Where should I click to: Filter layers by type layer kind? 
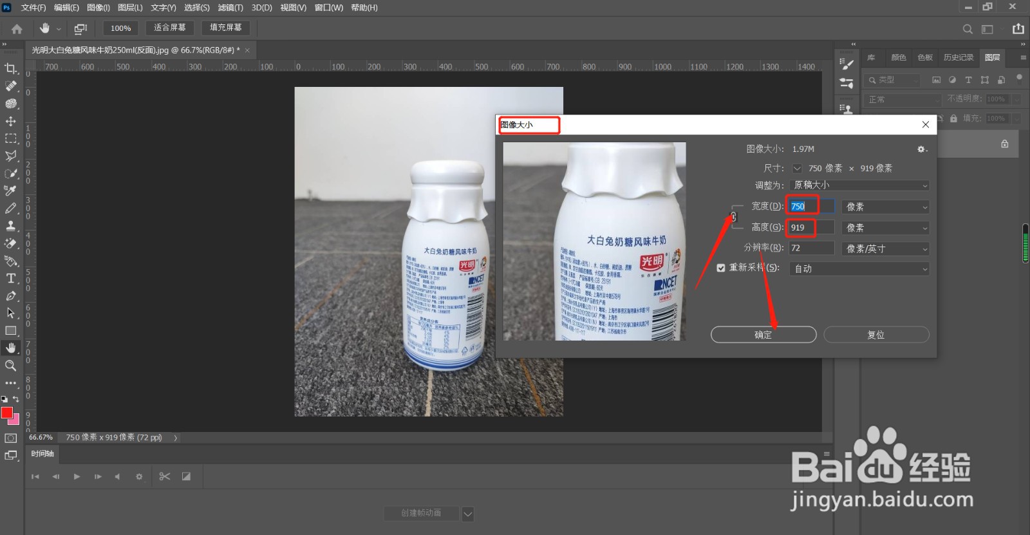968,80
